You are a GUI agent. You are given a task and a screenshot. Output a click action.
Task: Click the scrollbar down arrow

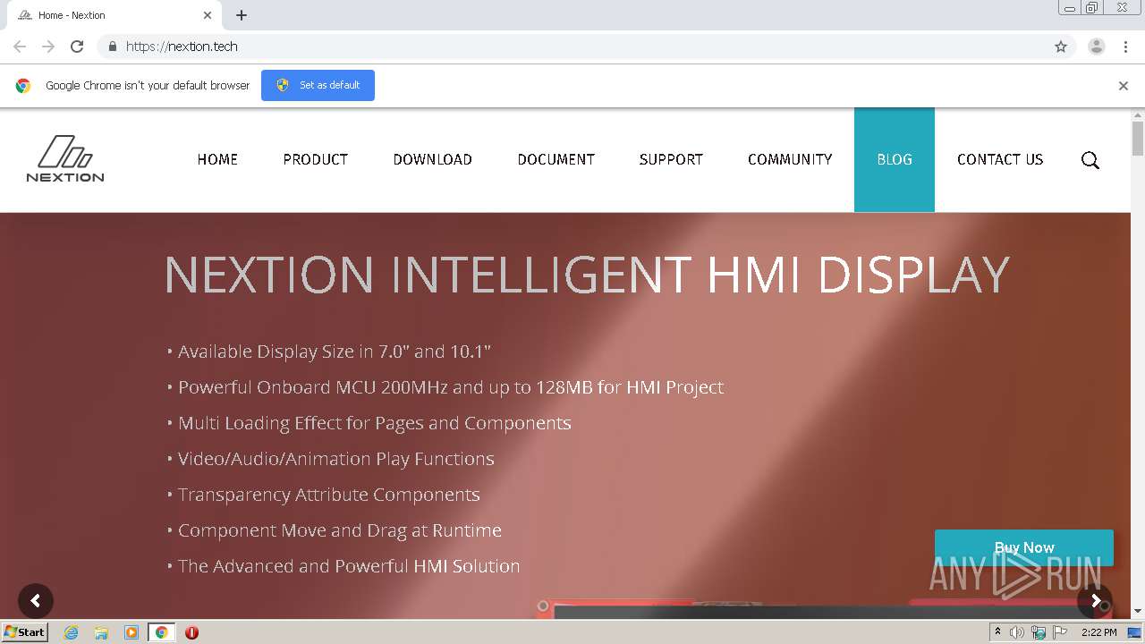pos(1138,612)
